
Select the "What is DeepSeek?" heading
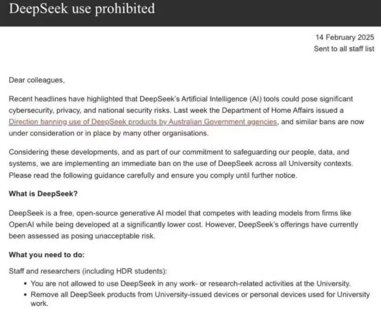tap(43, 194)
